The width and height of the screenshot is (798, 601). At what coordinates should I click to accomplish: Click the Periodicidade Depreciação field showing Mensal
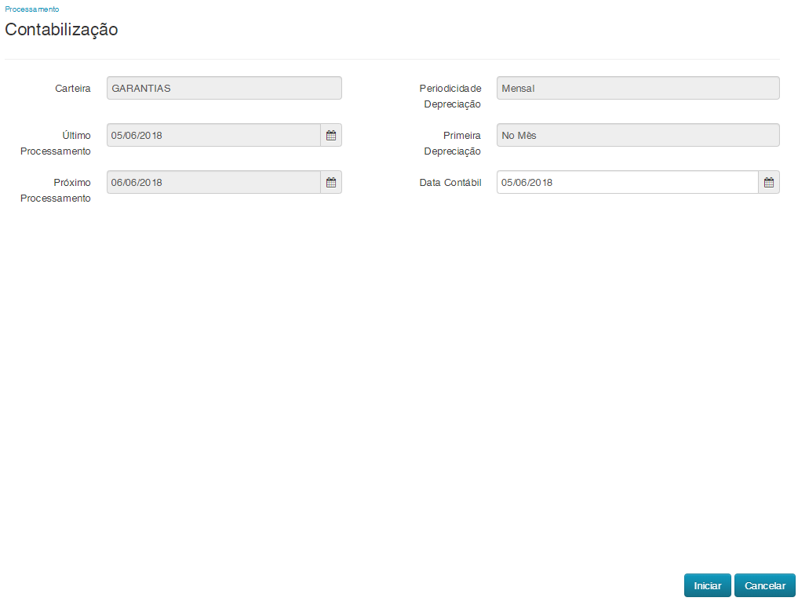point(638,88)
